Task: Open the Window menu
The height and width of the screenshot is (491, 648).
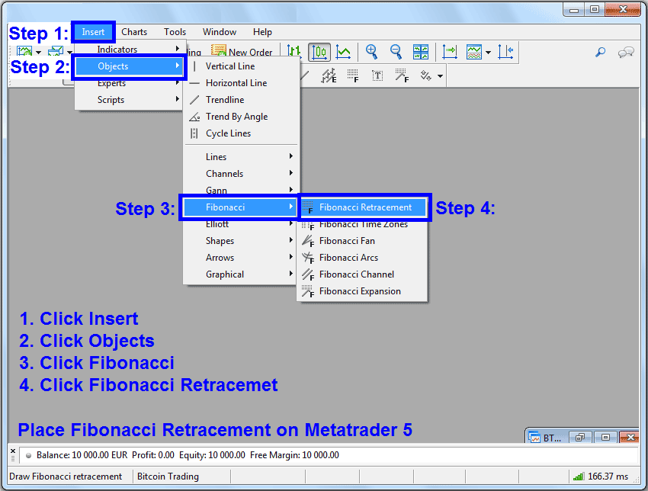Action: click(x=220, y=32)
